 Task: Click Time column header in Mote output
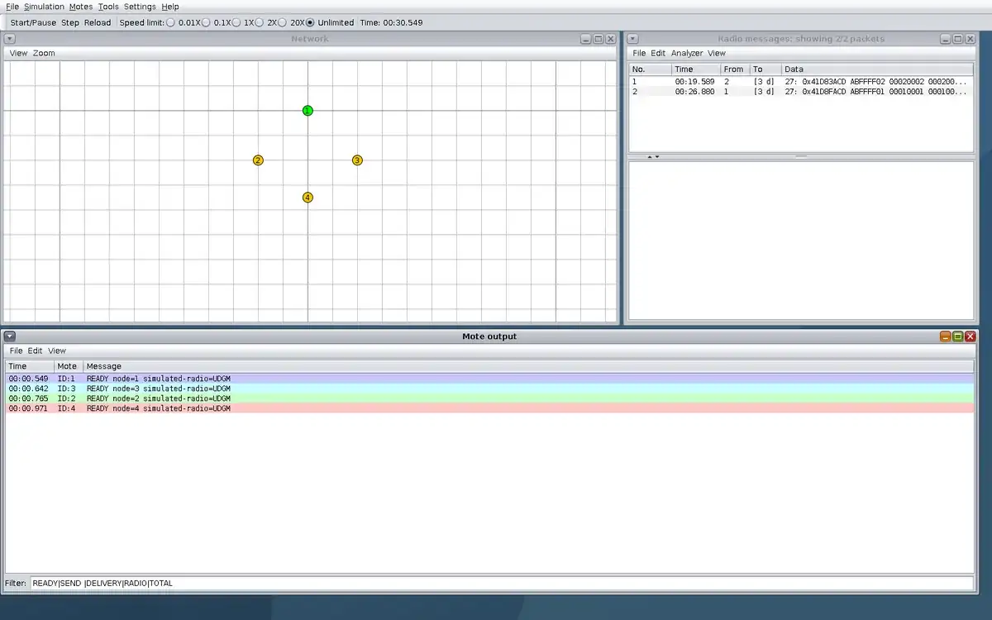pos(30,366)
